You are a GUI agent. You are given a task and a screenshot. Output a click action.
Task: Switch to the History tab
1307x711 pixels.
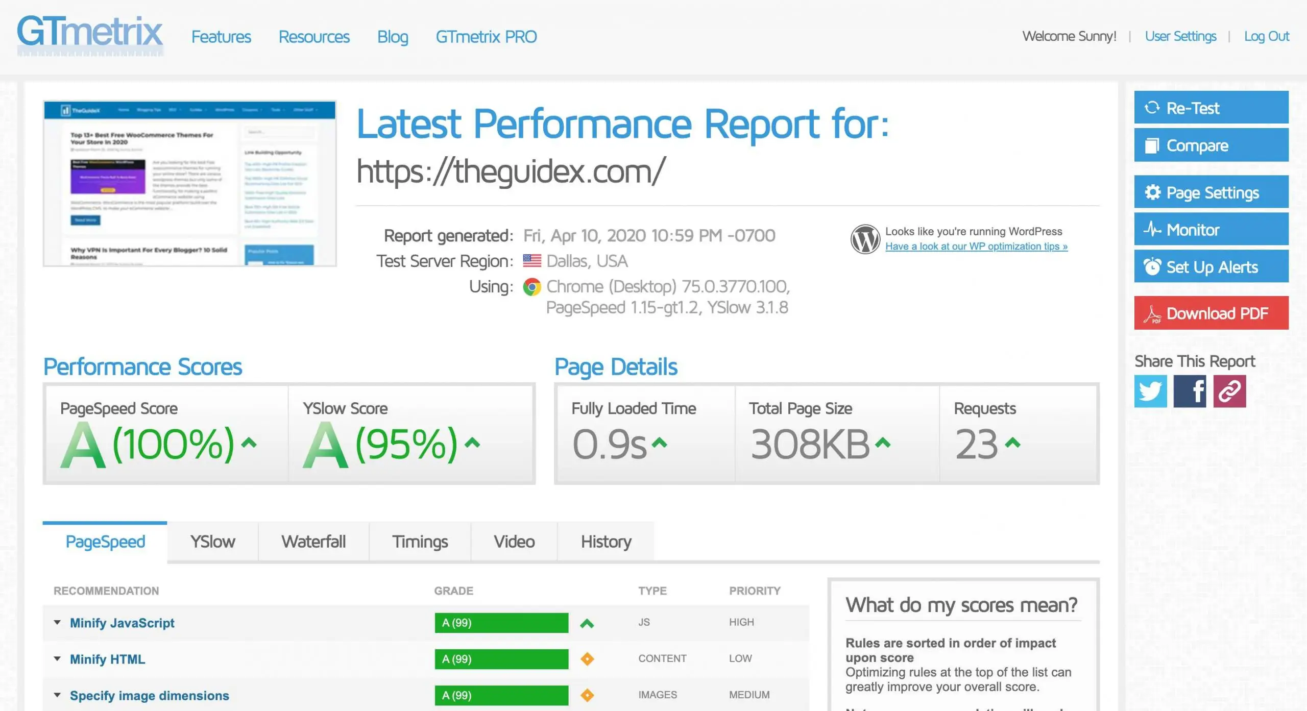605,541
